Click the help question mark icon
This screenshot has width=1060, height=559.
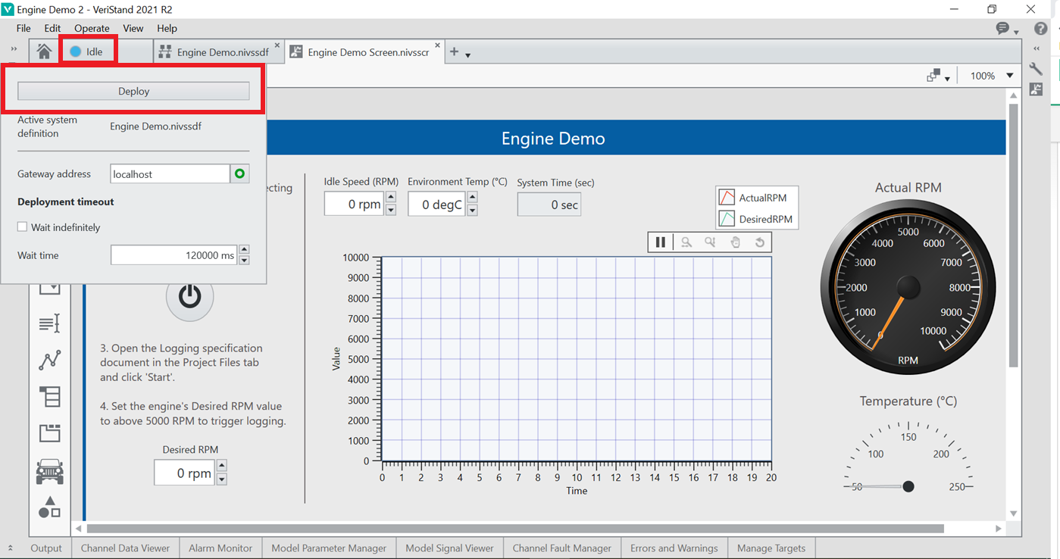(x=1040, y=29)
